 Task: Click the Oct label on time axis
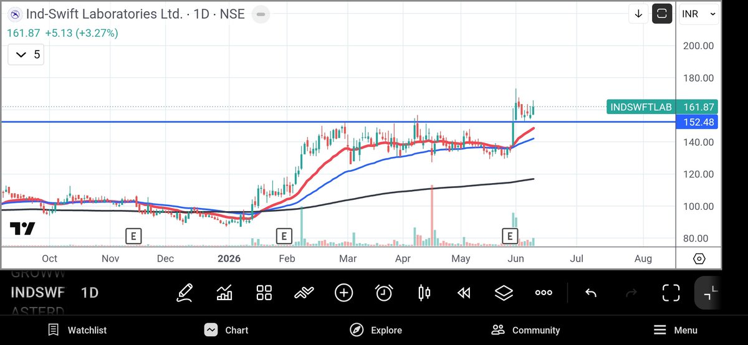49,258
